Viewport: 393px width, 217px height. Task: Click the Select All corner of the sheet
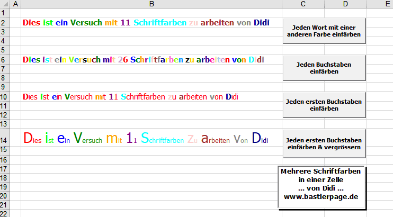tap(5, 4)
